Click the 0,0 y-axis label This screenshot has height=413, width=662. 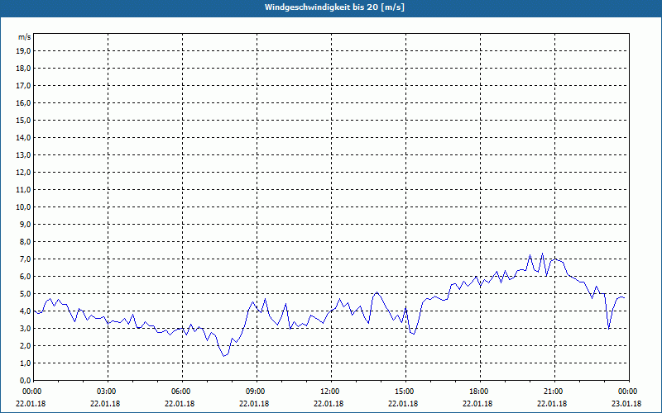click(25, 381)
